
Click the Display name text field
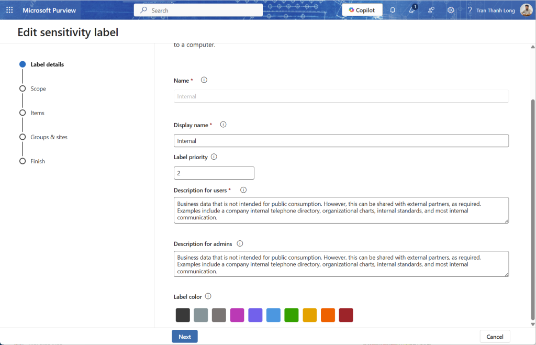point(341,141)
